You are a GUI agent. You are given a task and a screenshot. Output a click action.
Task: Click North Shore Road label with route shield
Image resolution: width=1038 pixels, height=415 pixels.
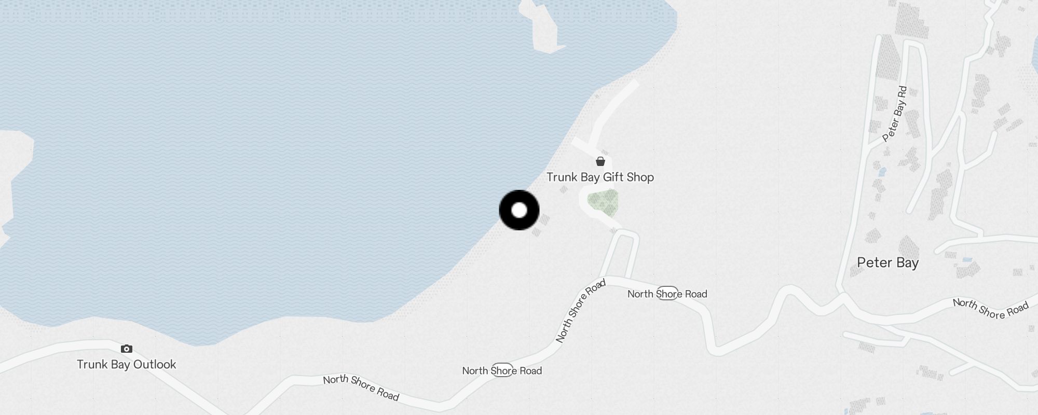667,294
